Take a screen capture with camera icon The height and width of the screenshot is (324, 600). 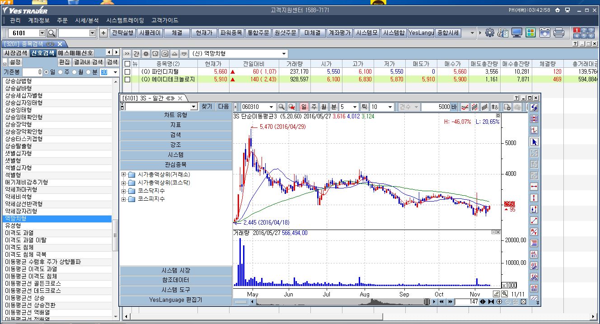(x=545, y=33)
